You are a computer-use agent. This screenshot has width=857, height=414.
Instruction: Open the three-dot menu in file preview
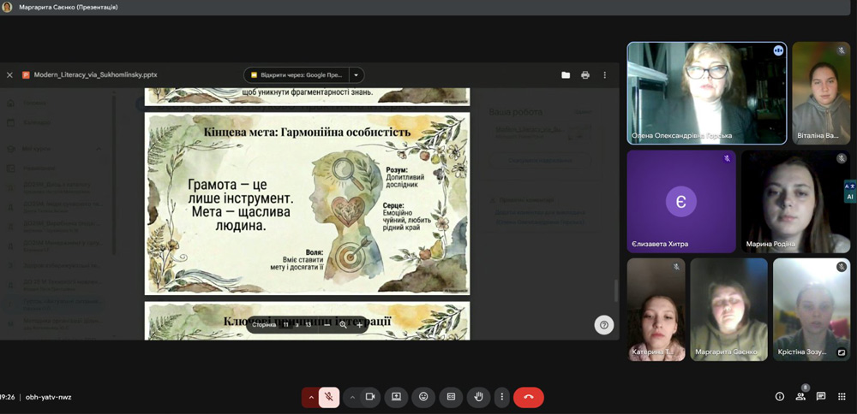tap(604, 75)
